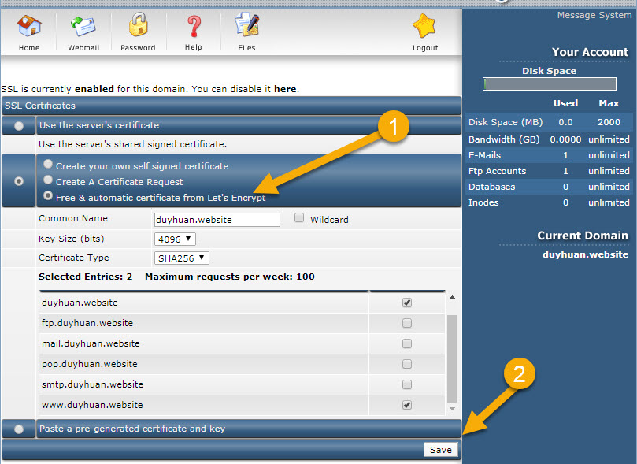Image resolution: width=637 pixels, height=464 pixels.
Task: Enable the Wildcard checkbox
Action: pyautogui.click(x=299, y=219)
